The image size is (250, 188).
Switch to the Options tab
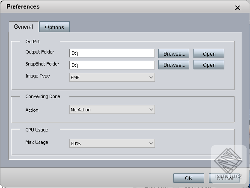click(54, 27)
